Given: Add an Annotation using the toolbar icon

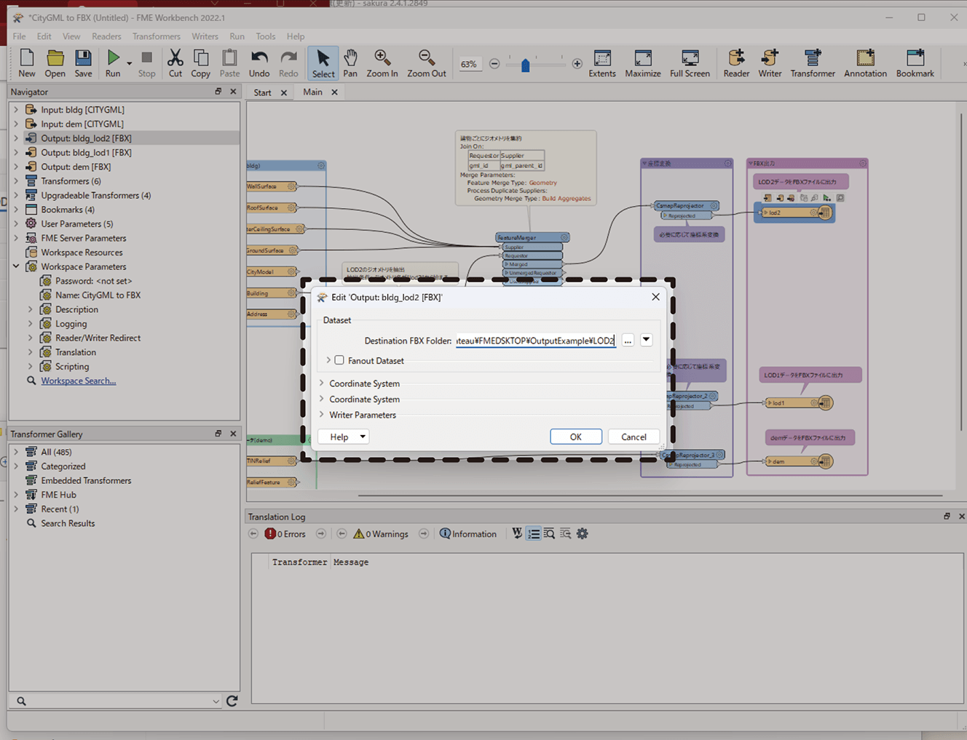Looking at the screenshot, I should coord(865,63).
